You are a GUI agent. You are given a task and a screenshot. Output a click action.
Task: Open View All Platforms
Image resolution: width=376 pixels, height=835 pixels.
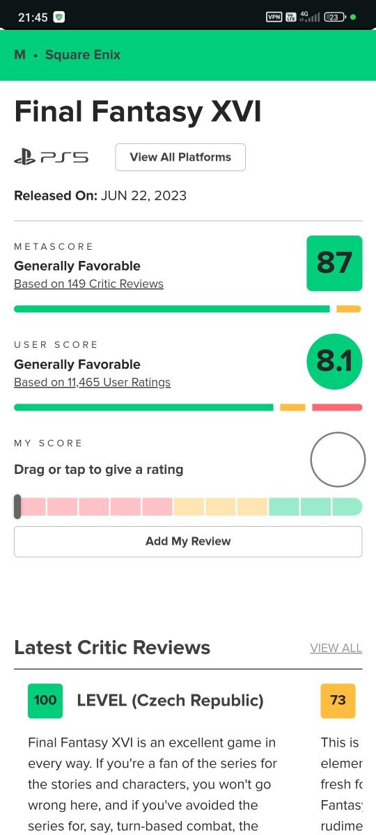[x=180, y=157]
